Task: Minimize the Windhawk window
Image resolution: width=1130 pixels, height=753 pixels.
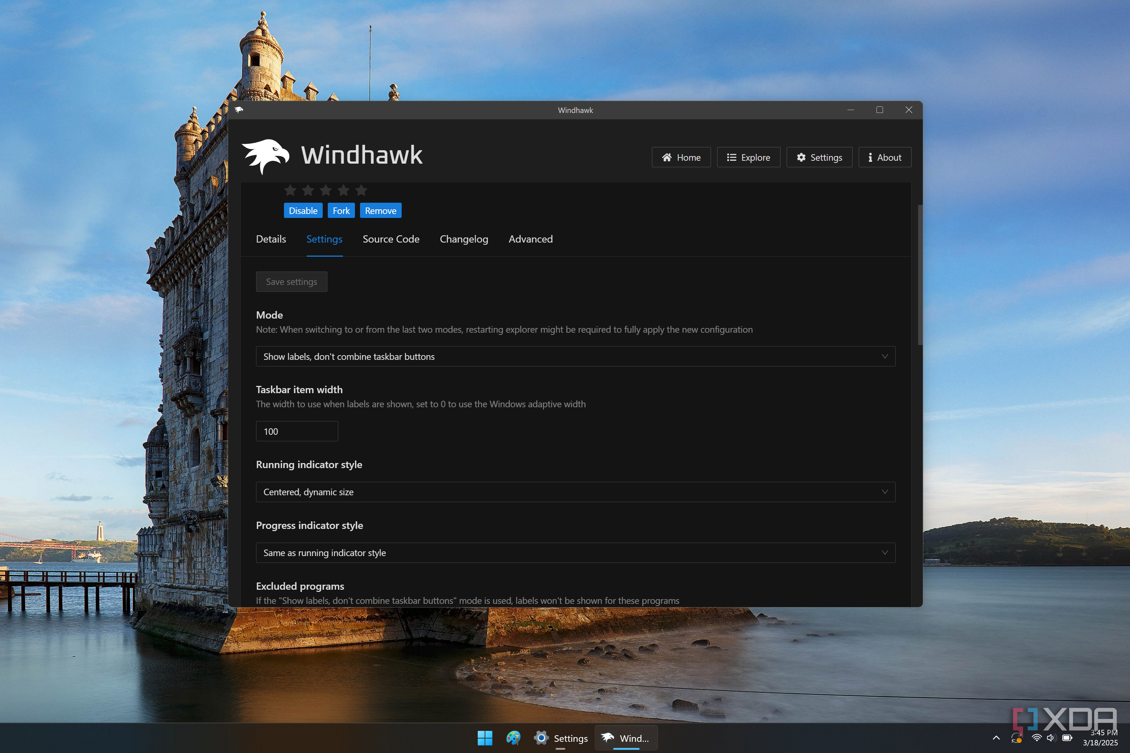Action: coord(850,110)
